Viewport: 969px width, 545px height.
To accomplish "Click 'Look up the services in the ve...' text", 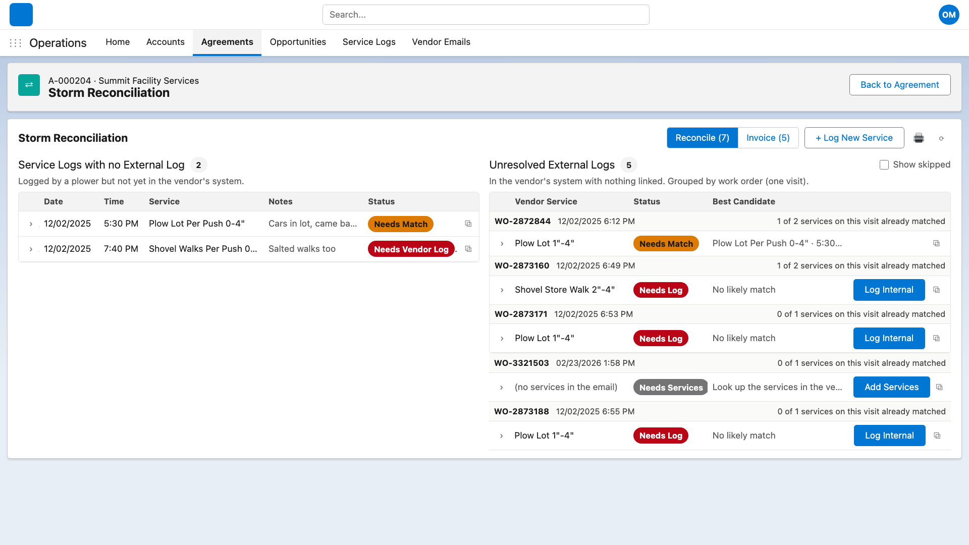I will (x=777, y=387).
